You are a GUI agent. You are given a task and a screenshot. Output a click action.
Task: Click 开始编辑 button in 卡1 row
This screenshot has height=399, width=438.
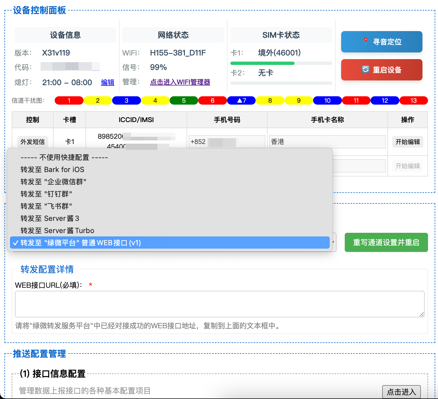pyautogui.click(x=407, y=142)
